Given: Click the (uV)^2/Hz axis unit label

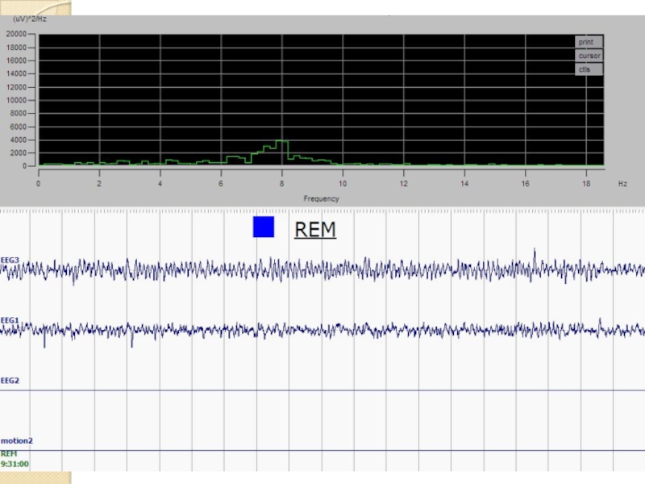Looking at the screenshot, I should coord(30,19).
